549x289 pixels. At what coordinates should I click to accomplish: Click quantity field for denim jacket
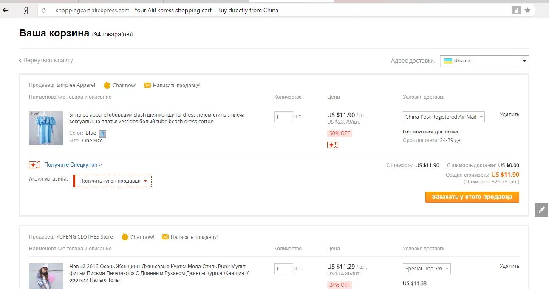pos(283,268)
